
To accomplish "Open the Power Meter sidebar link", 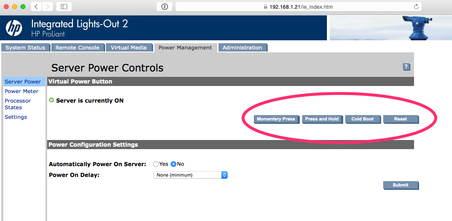I will (x=22, y=91).
